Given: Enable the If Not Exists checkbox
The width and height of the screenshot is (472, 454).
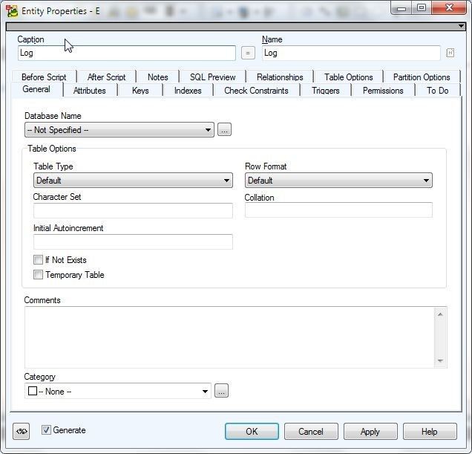Looking at the screenshot, I should click(x=39, y=259).
